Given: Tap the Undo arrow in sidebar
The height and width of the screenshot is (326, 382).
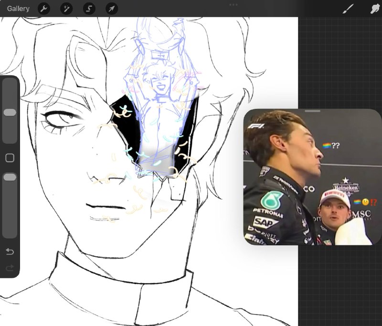Looking at the screenshot, I should tap(10, 251).
